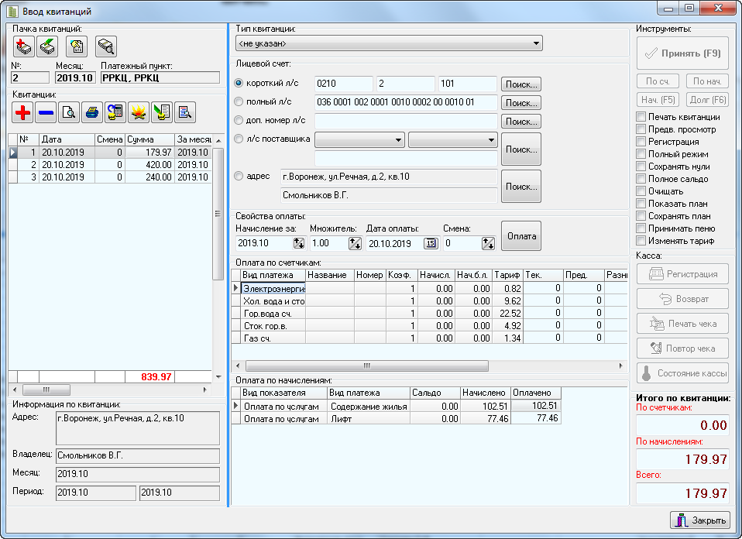Click the blue printer icon in Квитанции toolbar
The image size is (742, 539).
pyautogui.click(x=92, y=113)
